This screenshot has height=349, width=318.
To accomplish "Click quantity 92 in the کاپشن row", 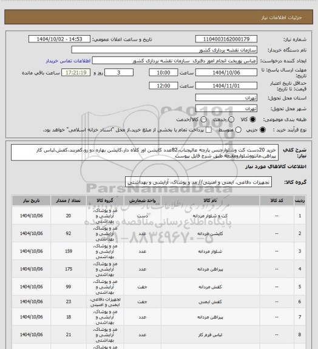I will click(x=68, y=233).
